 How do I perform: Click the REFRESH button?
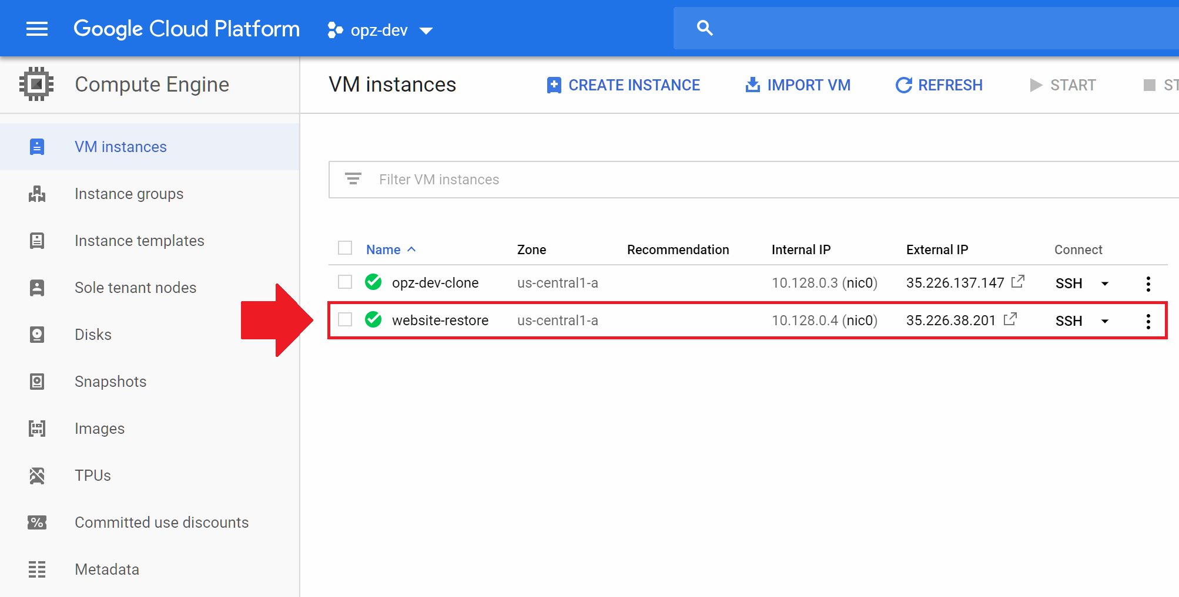(x=939, y=85)
